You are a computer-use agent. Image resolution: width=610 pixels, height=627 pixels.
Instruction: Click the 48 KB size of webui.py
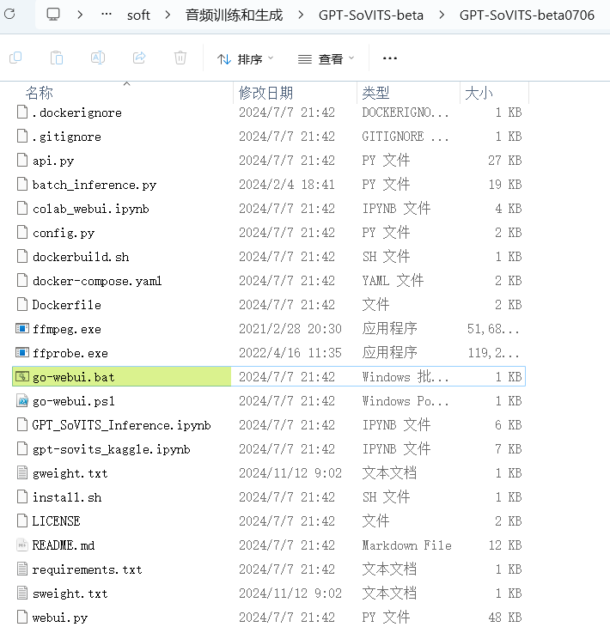(x=505, y=618)
